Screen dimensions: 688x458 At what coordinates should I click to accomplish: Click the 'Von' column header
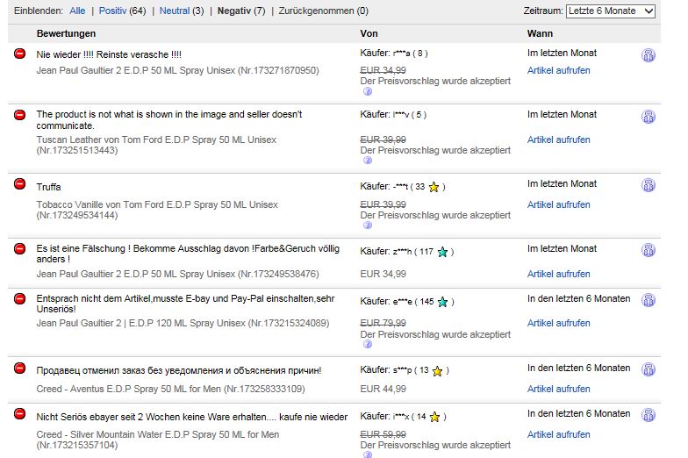click(369, 33)
